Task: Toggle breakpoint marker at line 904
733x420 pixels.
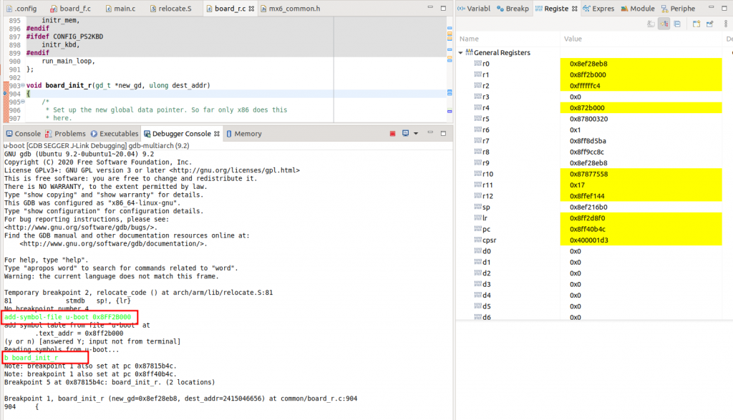Action: coord(6,94)
